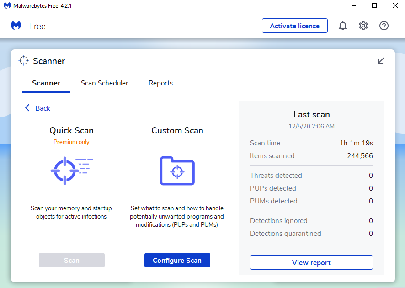Open the Scan Scheduler tab
The image size is (405, 288).
click(x=104, y=83)
